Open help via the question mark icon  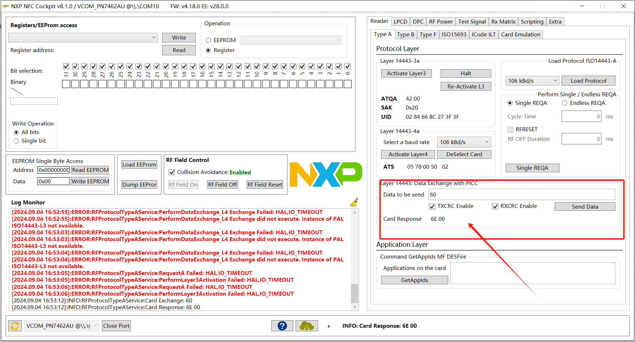point(282,326)
